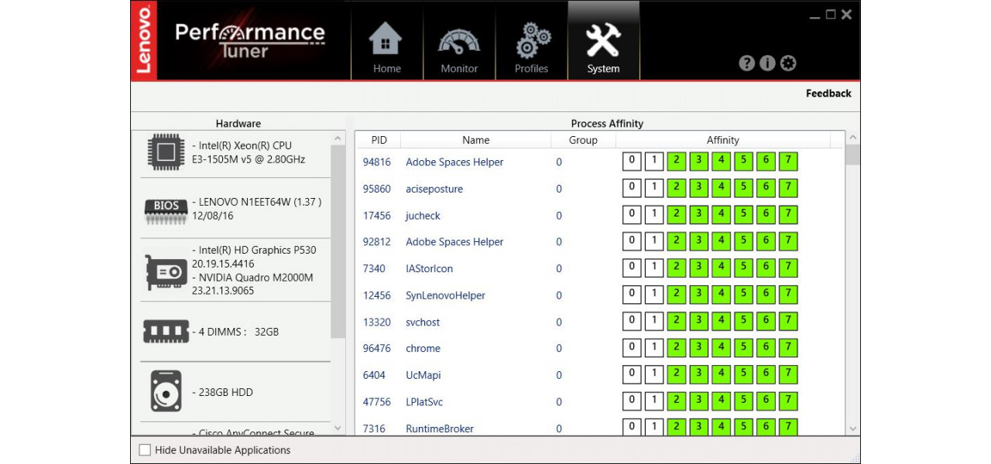Screen dimensions: 991x464
Task: Sort by the Group column header
Action: click(x=583, y=140)
